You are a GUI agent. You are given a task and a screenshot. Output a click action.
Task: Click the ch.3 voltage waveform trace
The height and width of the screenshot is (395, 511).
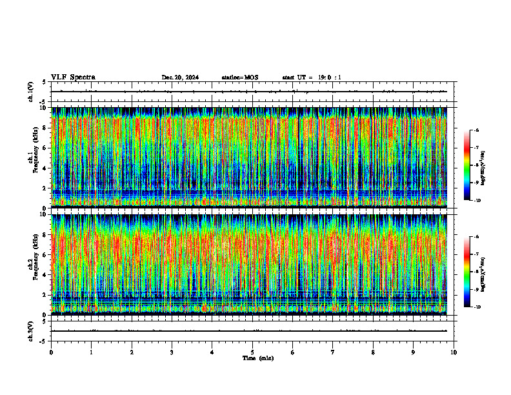click(249, 331)
